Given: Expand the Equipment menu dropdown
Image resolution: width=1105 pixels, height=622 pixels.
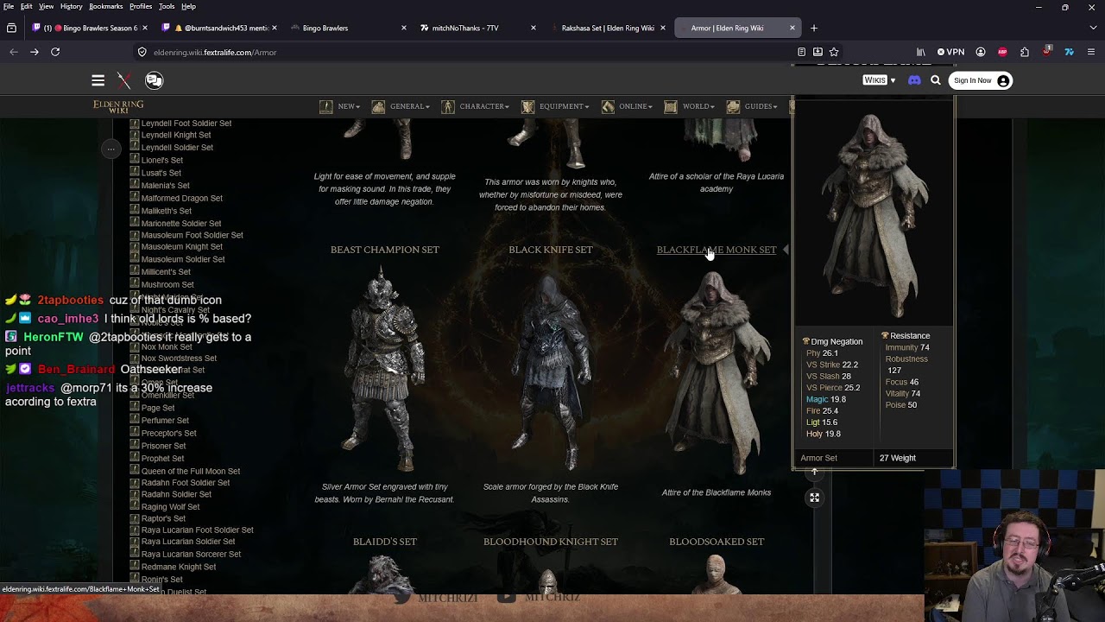Looking at the screenshot, I should 555,106.
